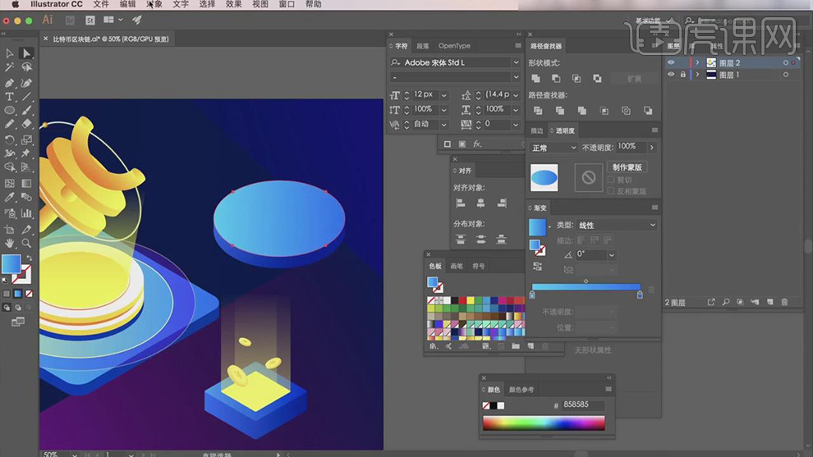This screenshot has width=813, height=457.
Task: Expand the gradient 类型 线性 dropdown
Action: (x=616, y=225)
